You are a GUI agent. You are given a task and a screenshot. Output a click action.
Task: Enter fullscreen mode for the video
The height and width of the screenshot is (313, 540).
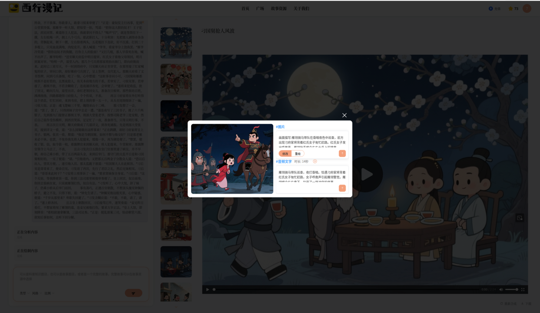(523, 290)
